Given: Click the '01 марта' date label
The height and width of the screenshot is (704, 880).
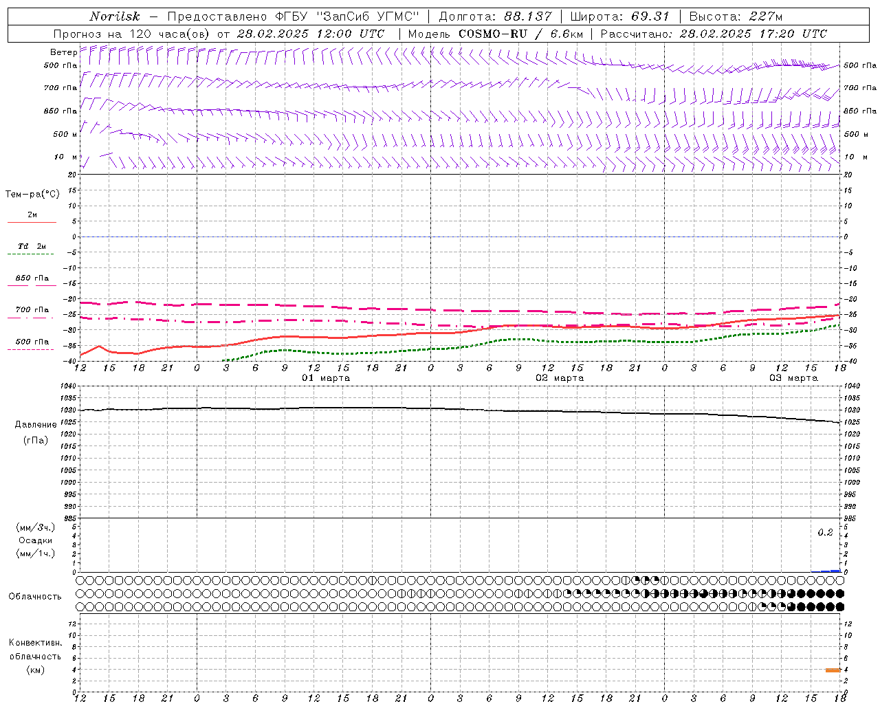Looking at the screenshot, I should pos(326,378).
